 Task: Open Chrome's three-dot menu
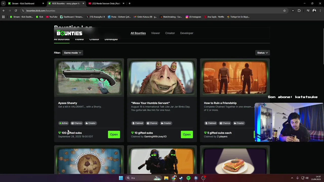(320, 11)
